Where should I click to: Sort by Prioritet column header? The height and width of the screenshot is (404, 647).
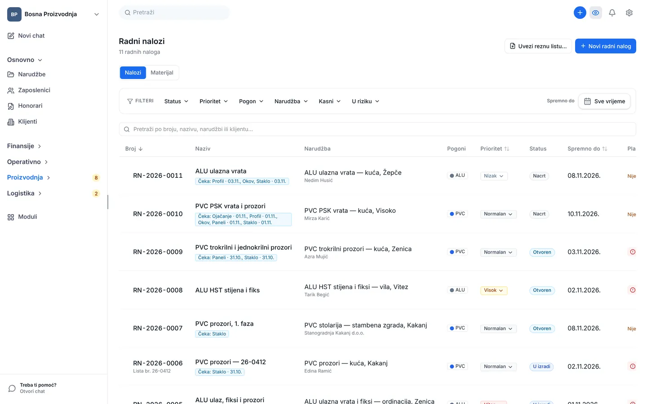(495, 149)
